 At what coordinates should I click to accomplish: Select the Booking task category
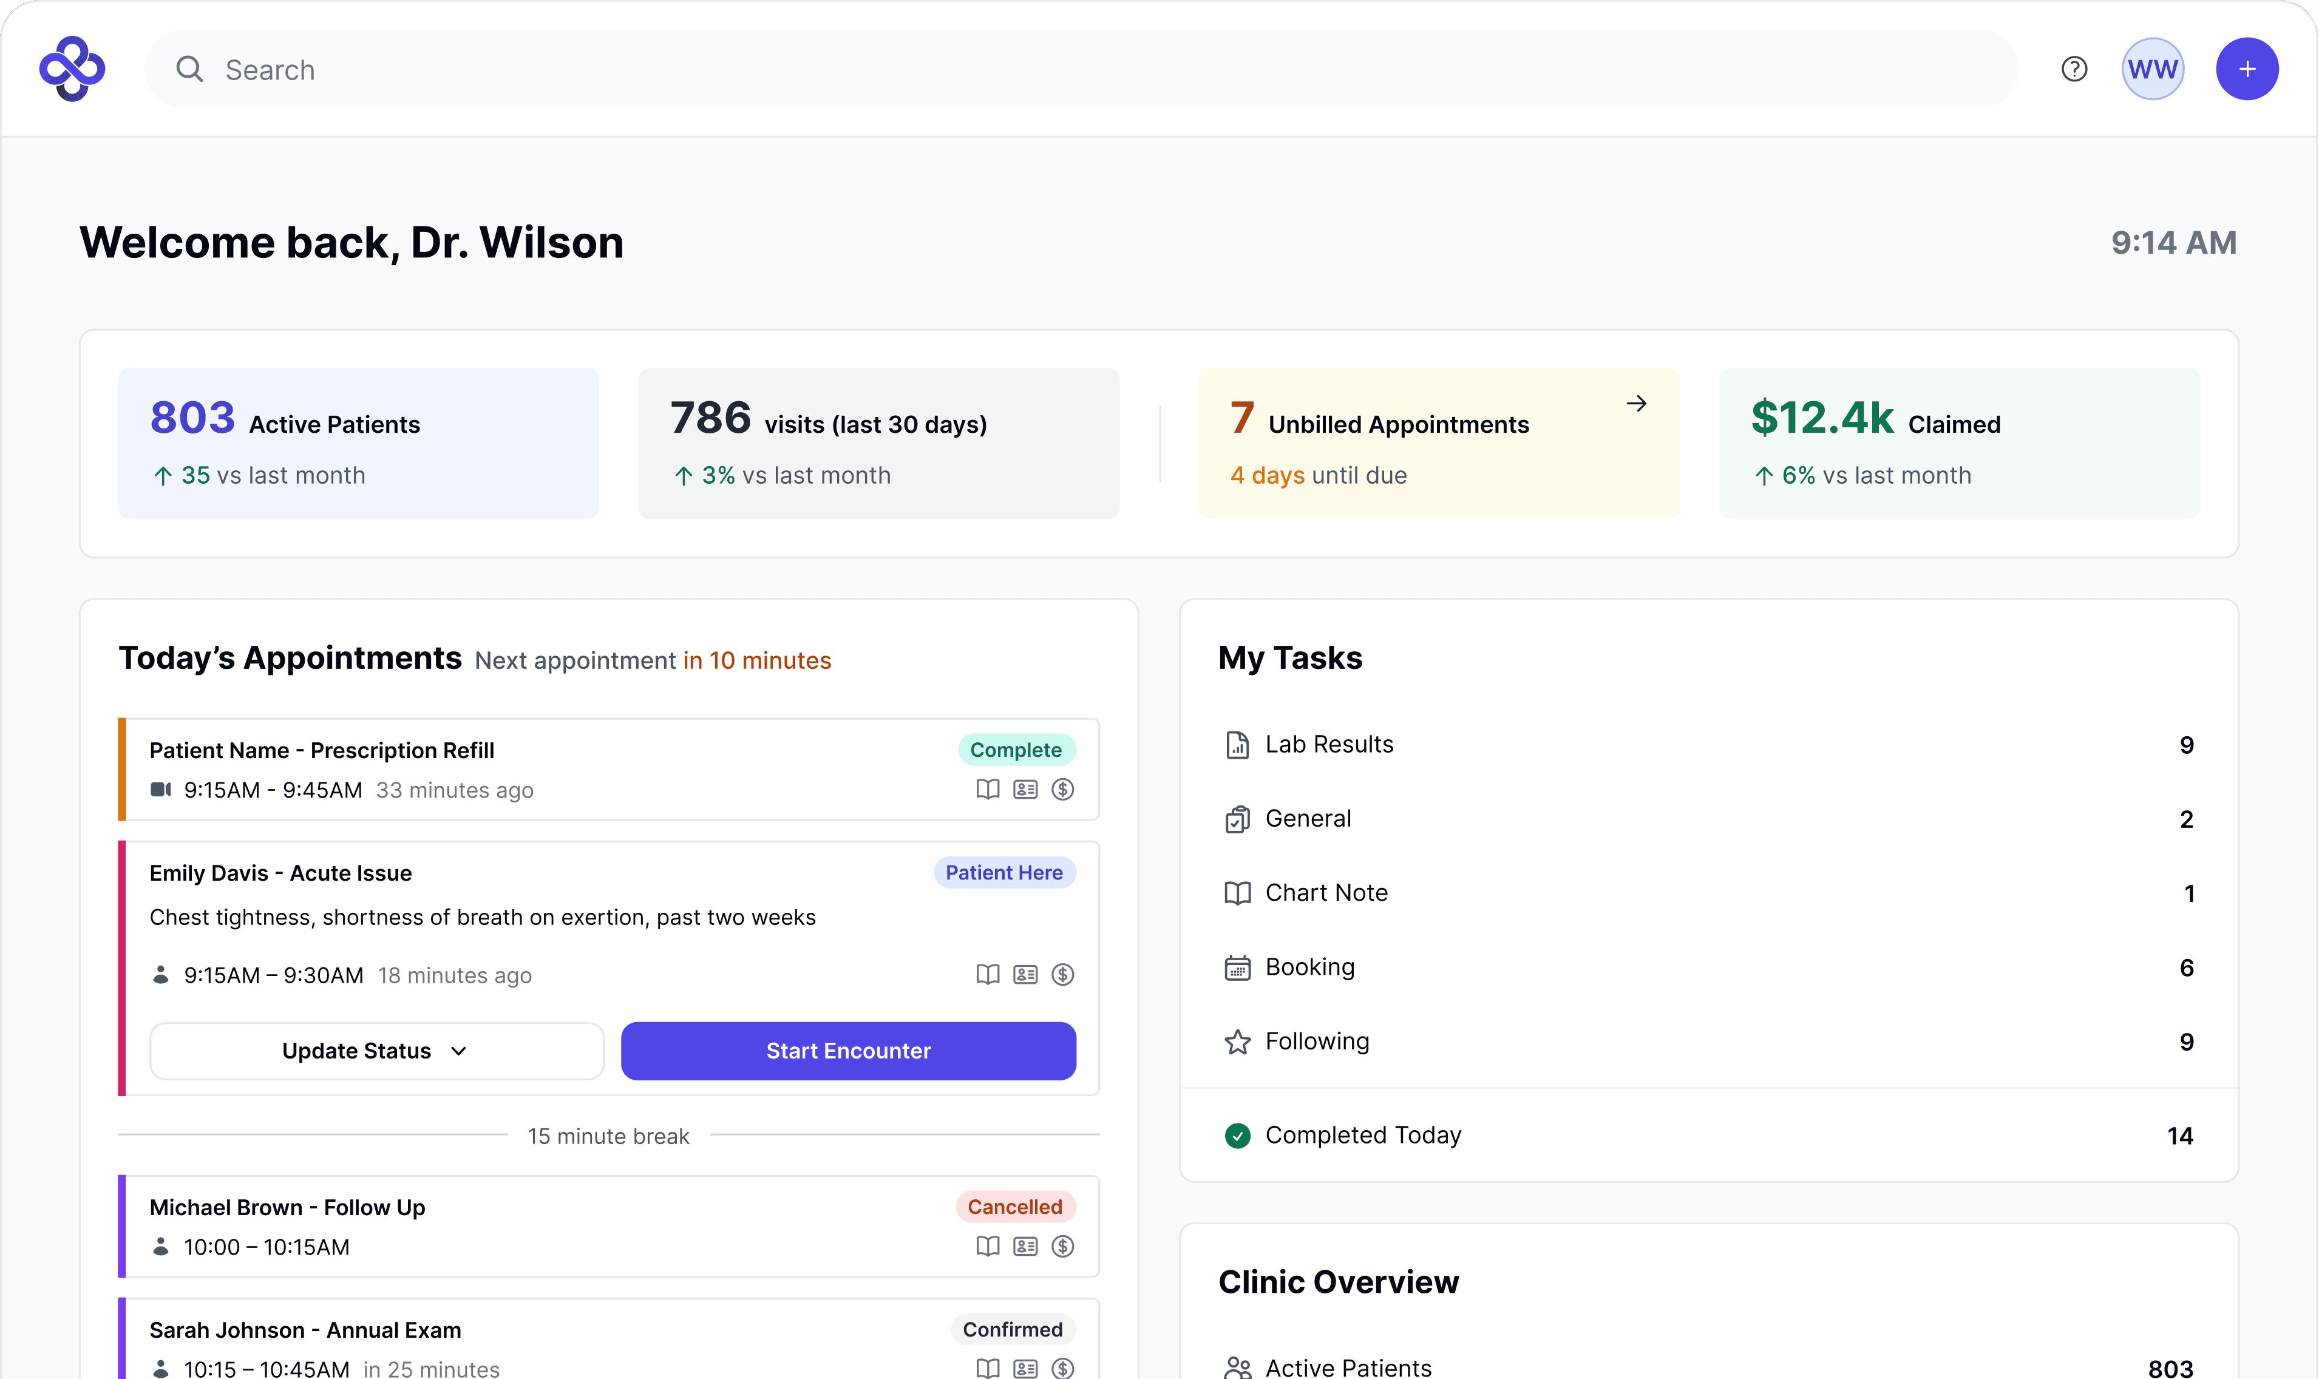click(x=1309, y=967)
